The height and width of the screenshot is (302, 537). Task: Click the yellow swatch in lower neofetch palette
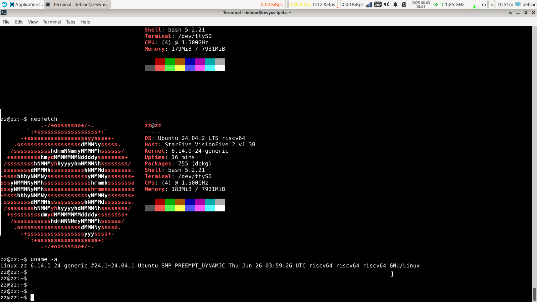point(180,208)
